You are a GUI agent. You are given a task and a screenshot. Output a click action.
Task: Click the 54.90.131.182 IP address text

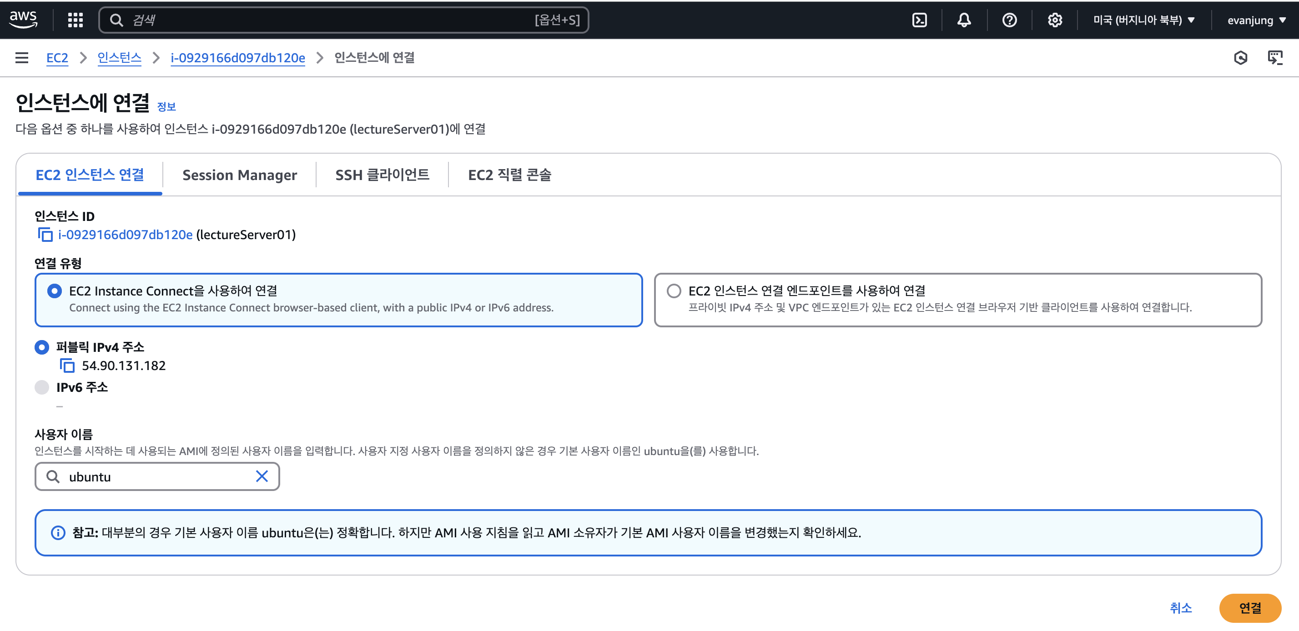[x=124, y=366]
